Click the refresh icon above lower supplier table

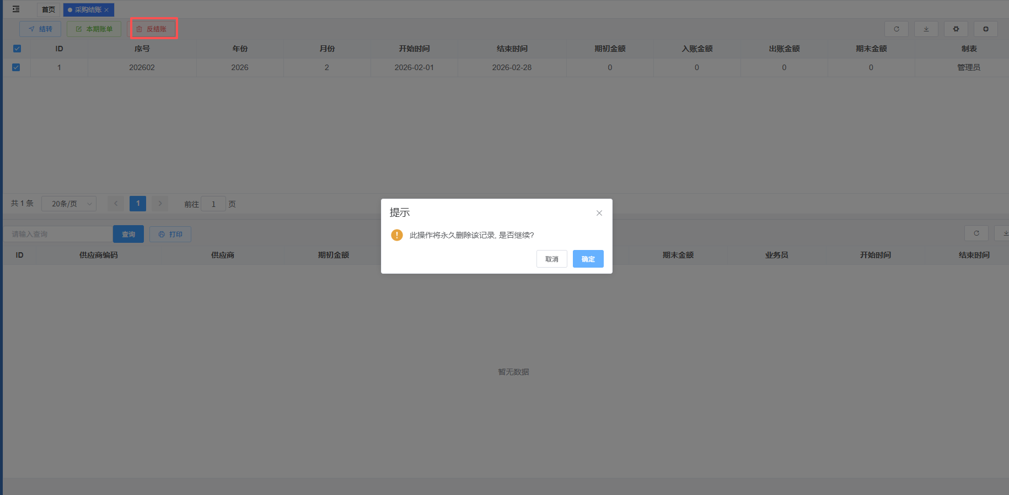976,233
